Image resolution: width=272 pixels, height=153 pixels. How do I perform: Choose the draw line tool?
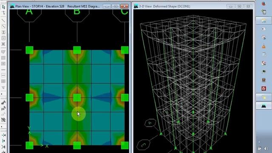pos(3,20)
